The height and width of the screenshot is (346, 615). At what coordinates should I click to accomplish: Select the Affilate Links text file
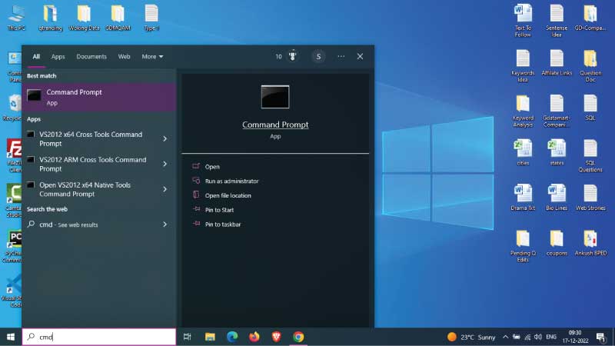(557, 63)
